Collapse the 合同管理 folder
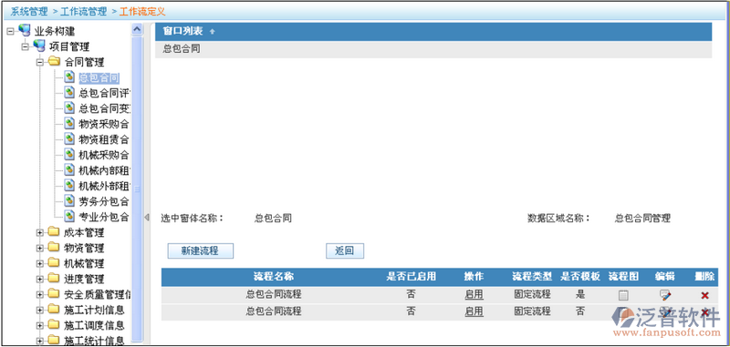 [x=39, y=62]
